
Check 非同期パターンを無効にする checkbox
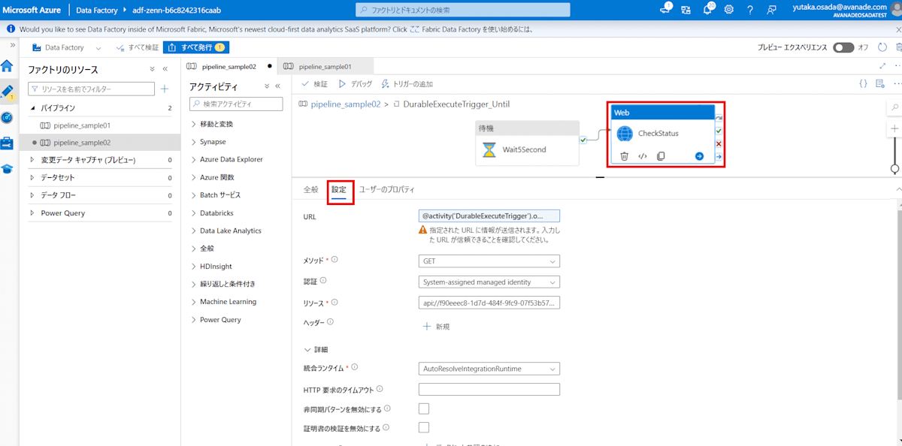[x=423, y=408]
